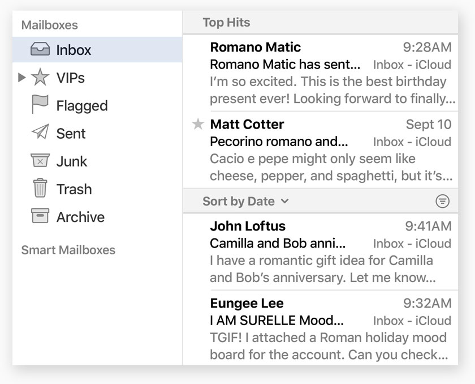
Task: Click the Archive box icon
Action: click(40, 216)
